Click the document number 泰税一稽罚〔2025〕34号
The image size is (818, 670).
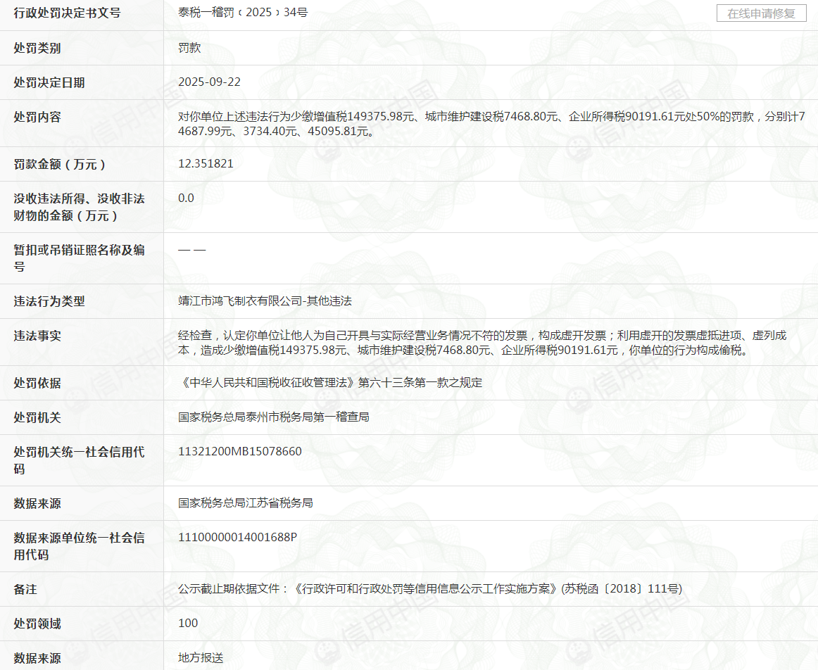[x=243, y=13]
